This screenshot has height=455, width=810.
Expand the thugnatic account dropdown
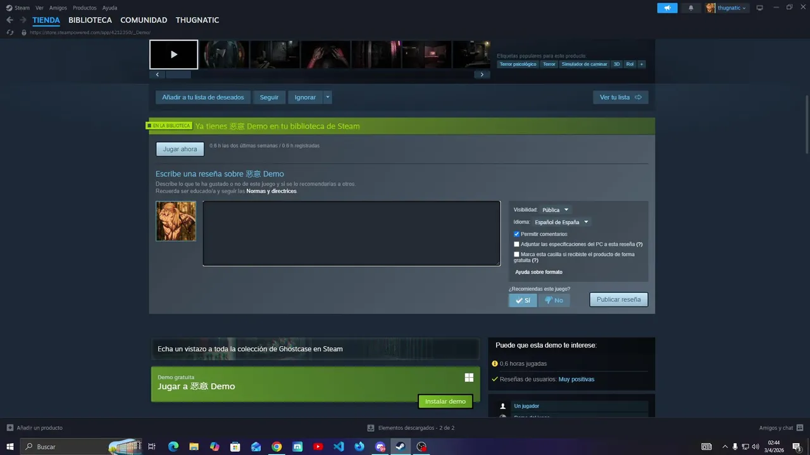coord(744,8)
